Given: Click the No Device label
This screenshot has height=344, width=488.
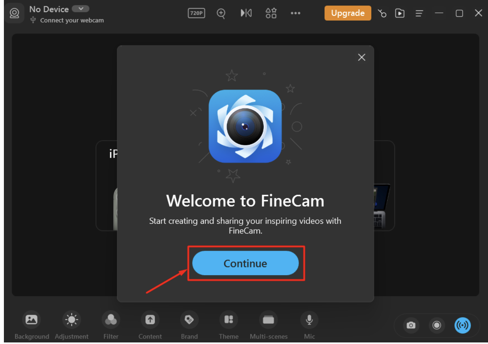Looking at the screenshot, I should (49, 9).
